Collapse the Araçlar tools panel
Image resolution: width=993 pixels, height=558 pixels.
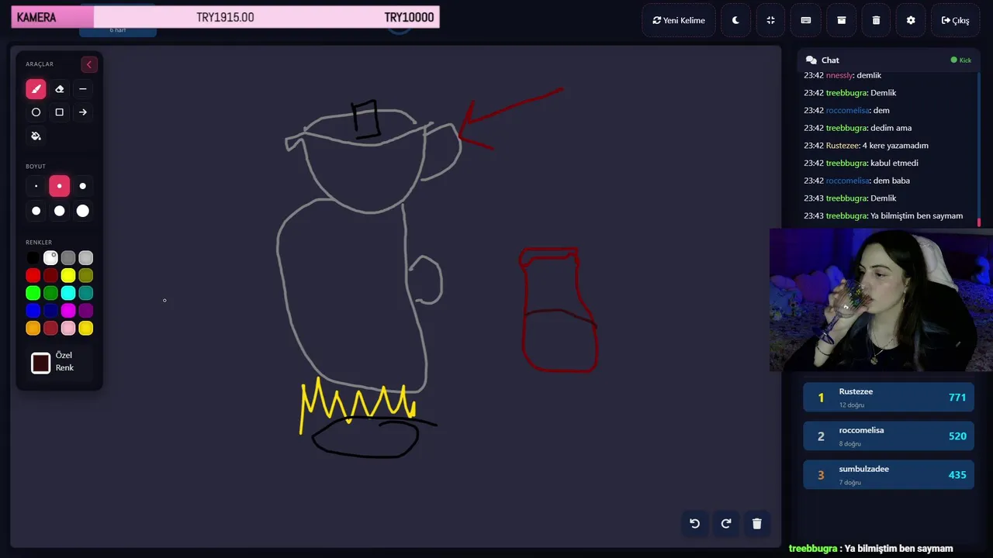[89, 64]
